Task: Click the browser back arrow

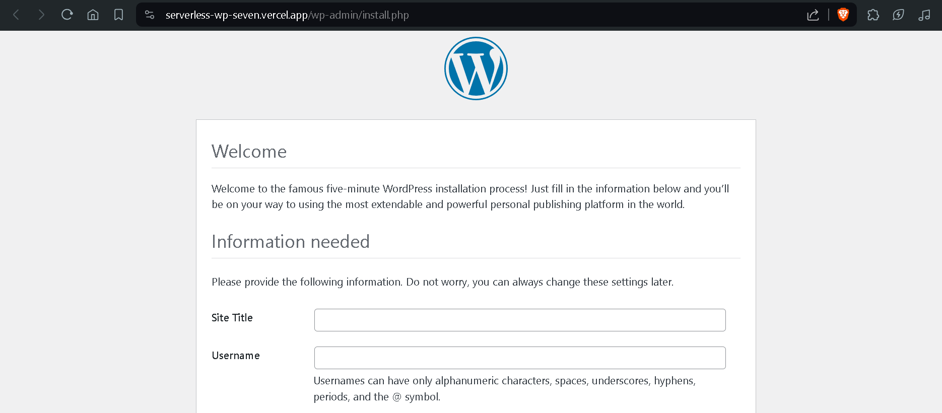Action: click(16, 15)
